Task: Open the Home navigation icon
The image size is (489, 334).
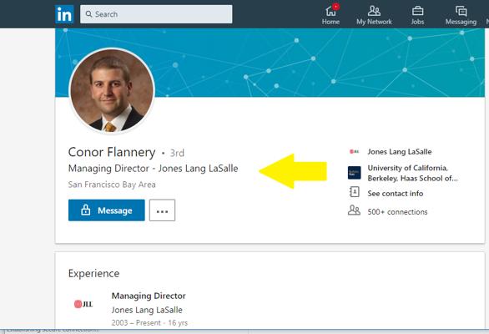Action: pos(330,15)
